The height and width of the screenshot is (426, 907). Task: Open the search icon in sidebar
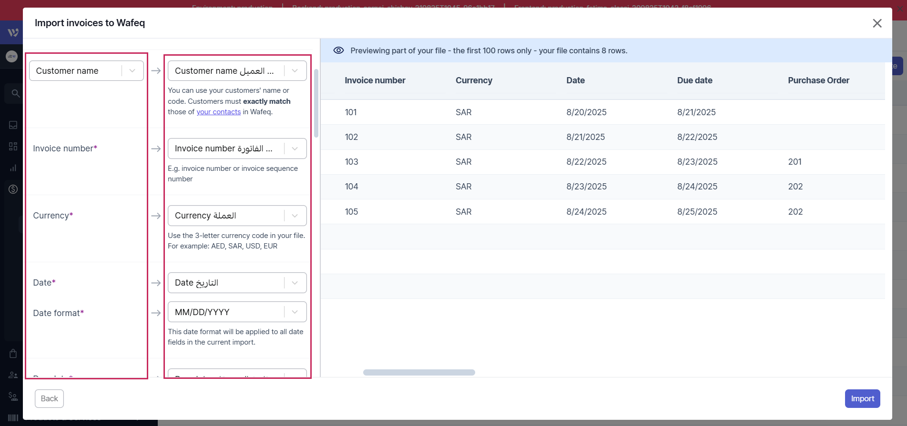pos(15,93)
